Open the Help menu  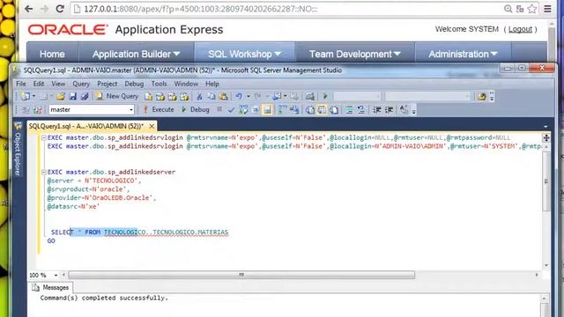click(212, 84)
